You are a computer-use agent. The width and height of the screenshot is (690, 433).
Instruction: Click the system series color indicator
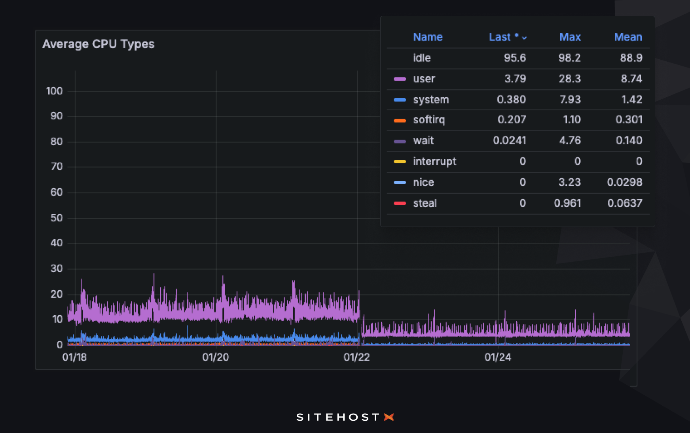(x=399, y=100)
